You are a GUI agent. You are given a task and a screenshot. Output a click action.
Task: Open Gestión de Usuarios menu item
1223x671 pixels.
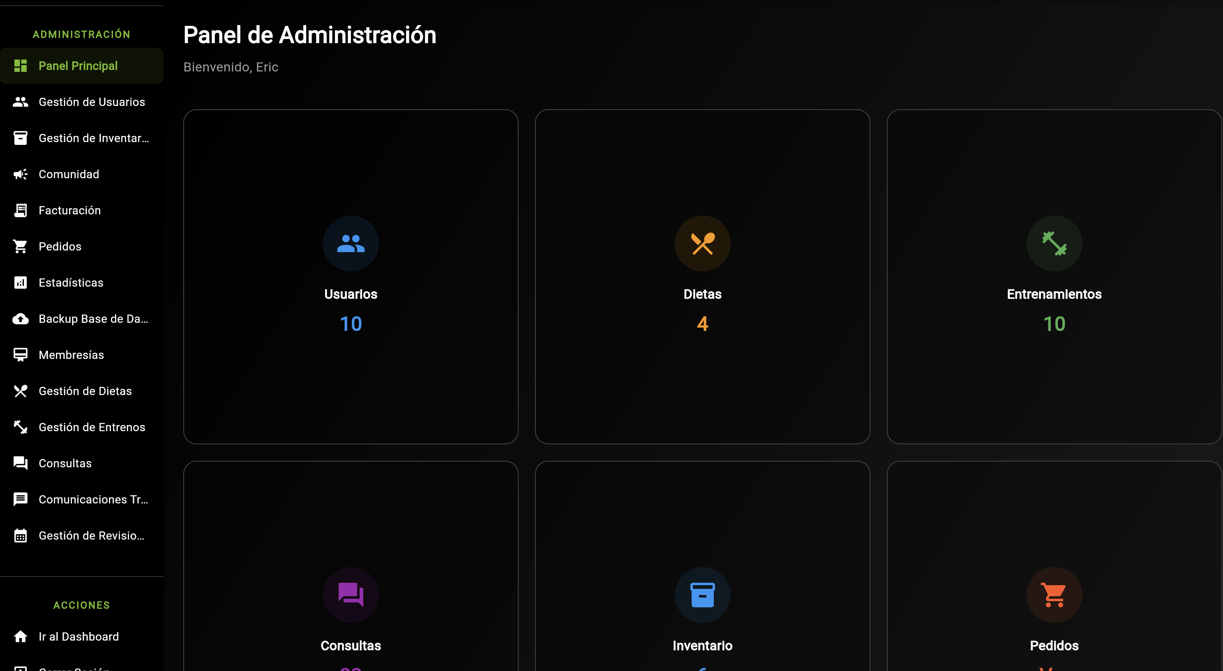coord(92,102)
